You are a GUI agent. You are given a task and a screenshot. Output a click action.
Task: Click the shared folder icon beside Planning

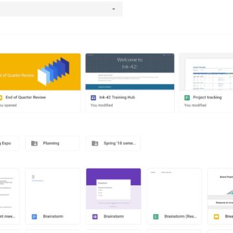click(x=34, y=143)
